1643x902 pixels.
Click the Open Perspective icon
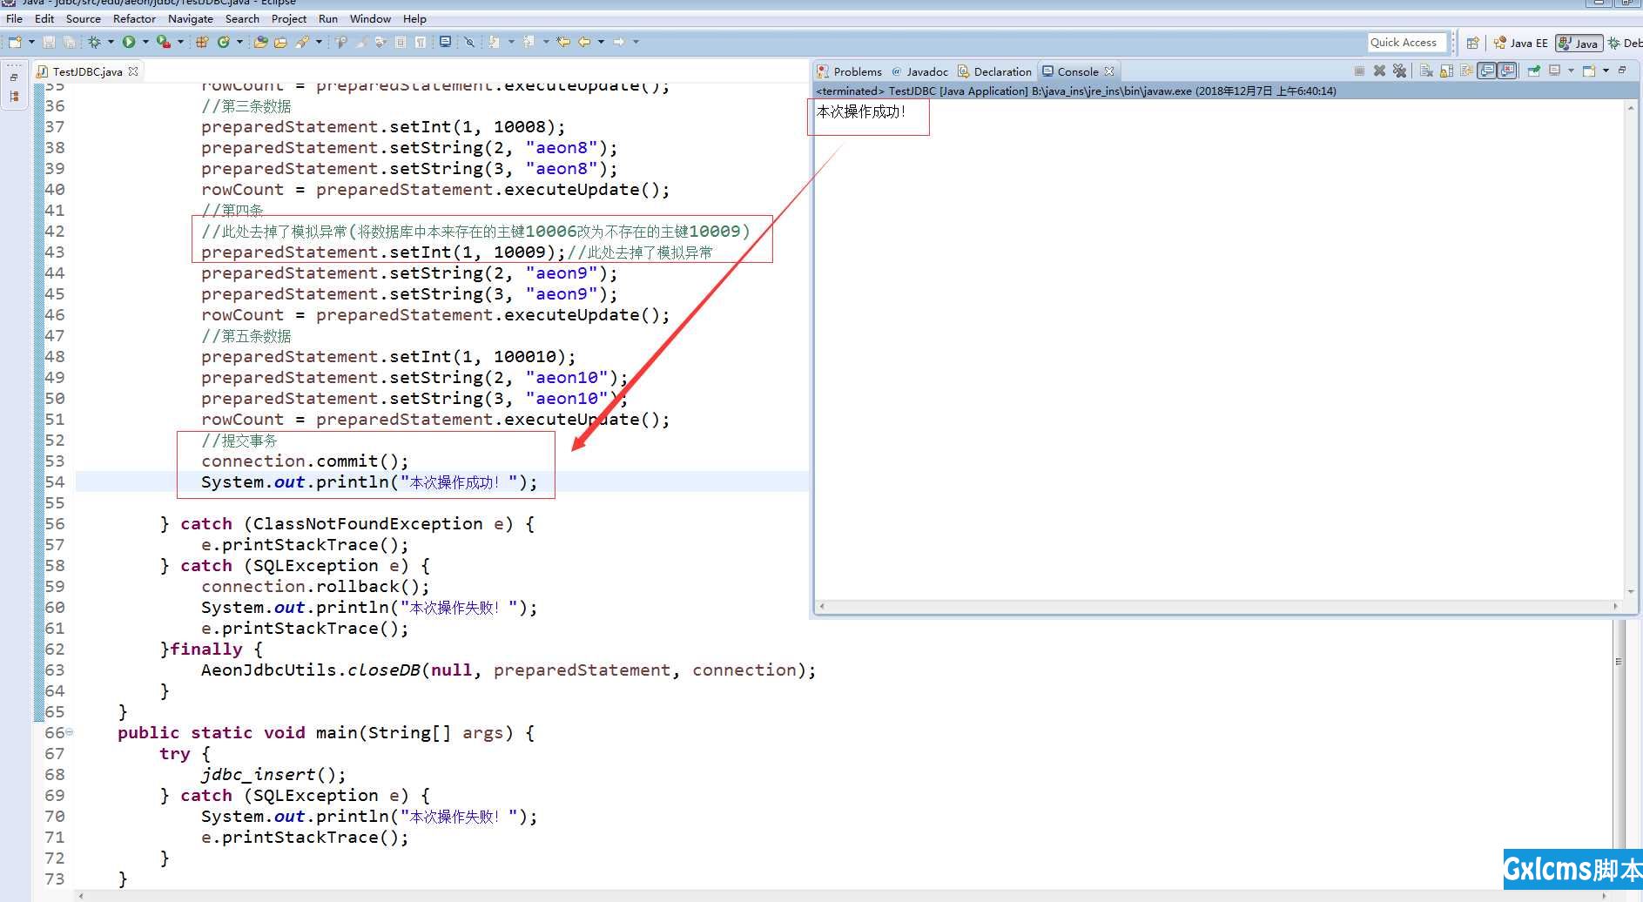(x=1472, y=43)
